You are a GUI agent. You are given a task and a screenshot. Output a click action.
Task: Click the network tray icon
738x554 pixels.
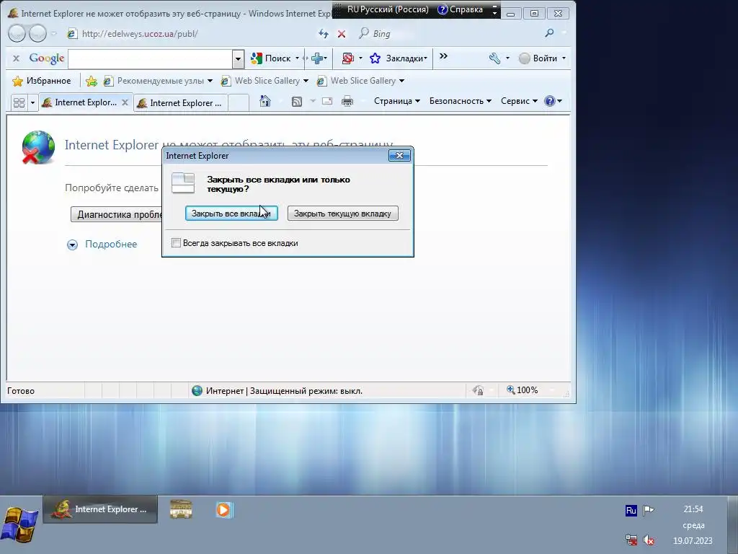point(631,540)
